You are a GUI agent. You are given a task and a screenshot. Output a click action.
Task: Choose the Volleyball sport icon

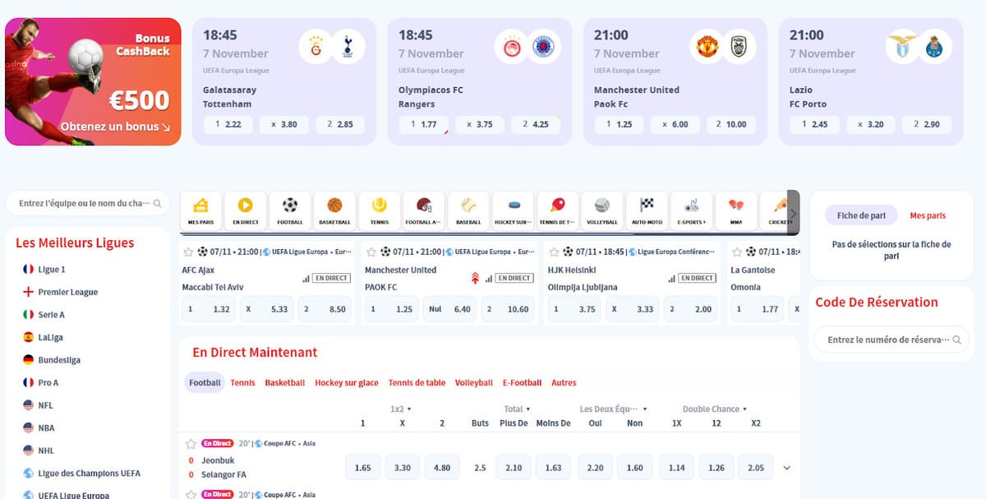click(x=601, y=206)
